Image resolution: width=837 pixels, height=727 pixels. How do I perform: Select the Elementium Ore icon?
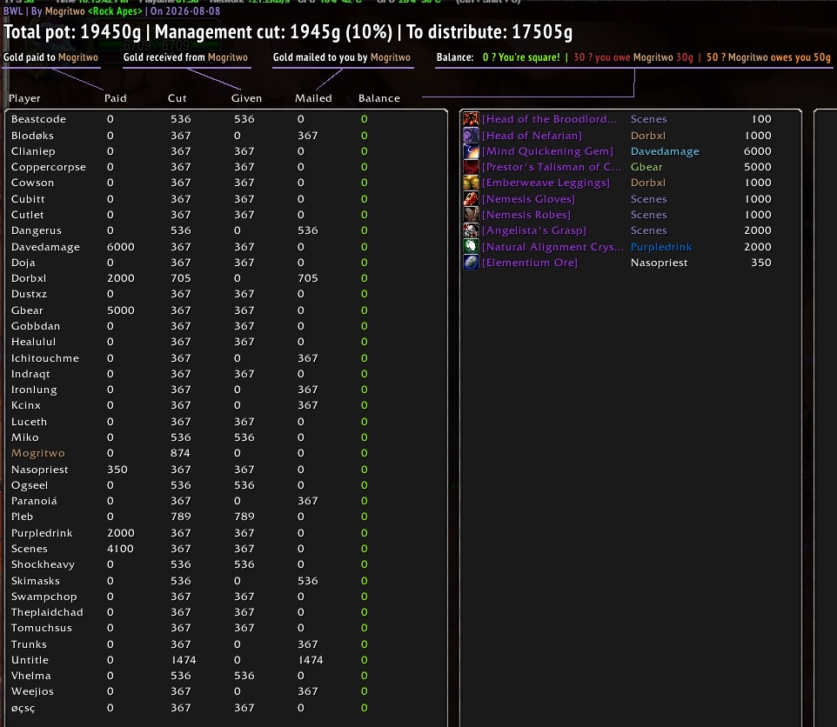(x=471, y=263)
